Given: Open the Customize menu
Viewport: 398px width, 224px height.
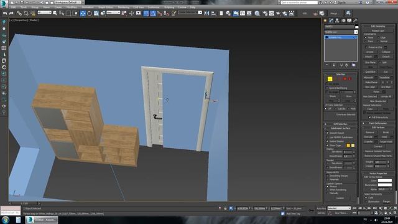Looking at the screenshot, I should [154, 7].
